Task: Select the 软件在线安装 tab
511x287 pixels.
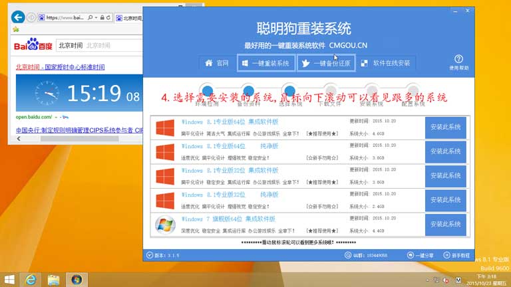Action: click(385, 63)
